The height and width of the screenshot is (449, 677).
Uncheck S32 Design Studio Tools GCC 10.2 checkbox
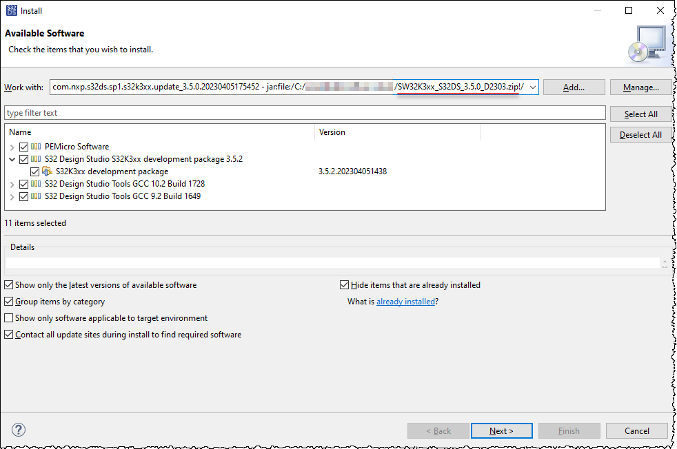pos(23,184)
